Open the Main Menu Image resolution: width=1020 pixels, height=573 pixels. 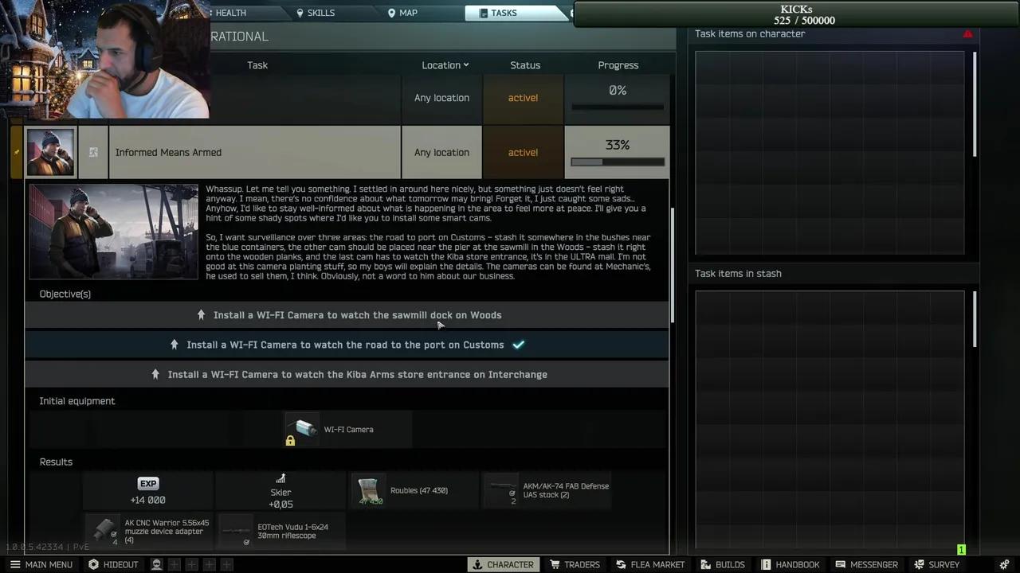(41, 564)
